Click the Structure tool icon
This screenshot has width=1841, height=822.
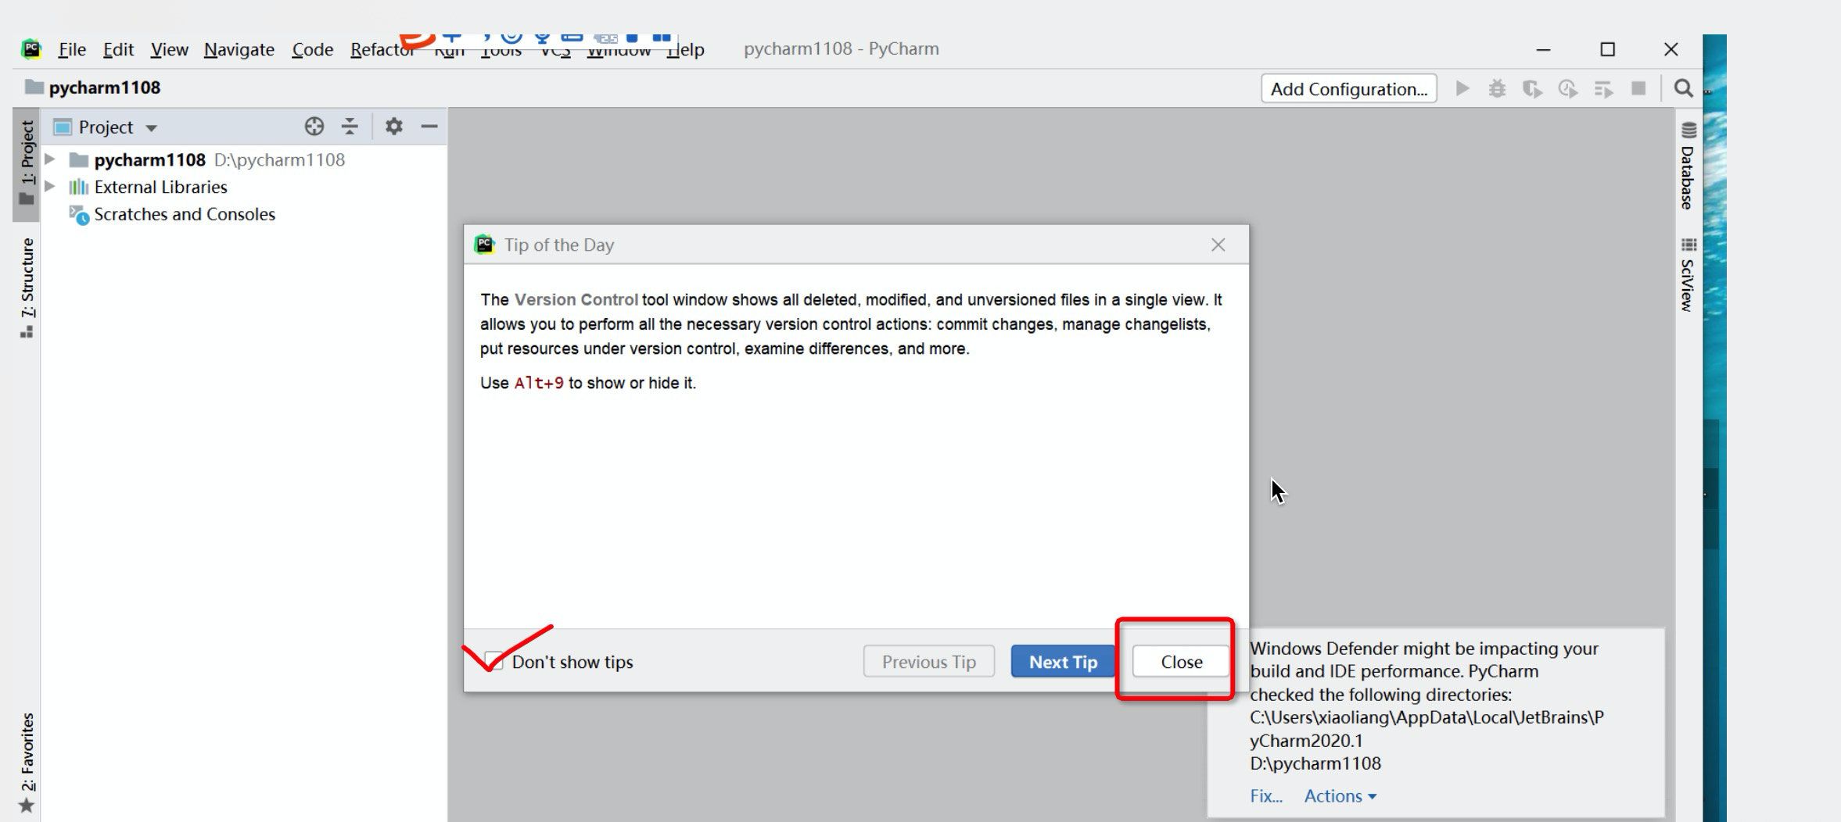(27, 332)
